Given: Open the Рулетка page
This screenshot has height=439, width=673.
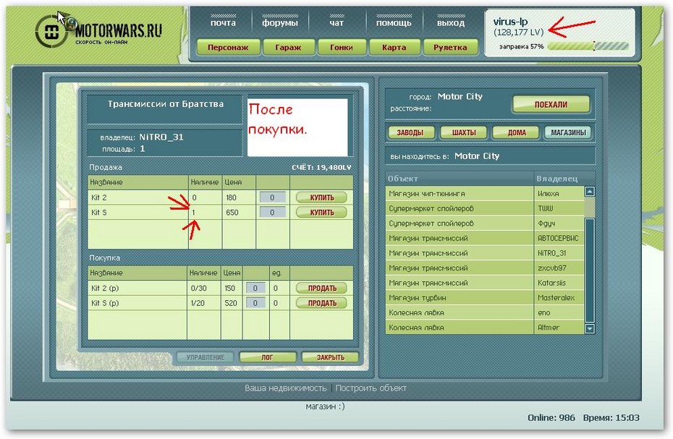Looking at the screenshot, I should (450, 47).
